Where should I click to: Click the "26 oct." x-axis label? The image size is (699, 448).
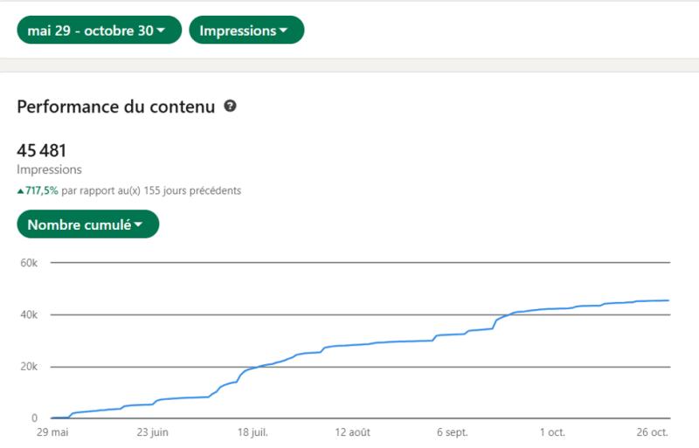[652, 432]
